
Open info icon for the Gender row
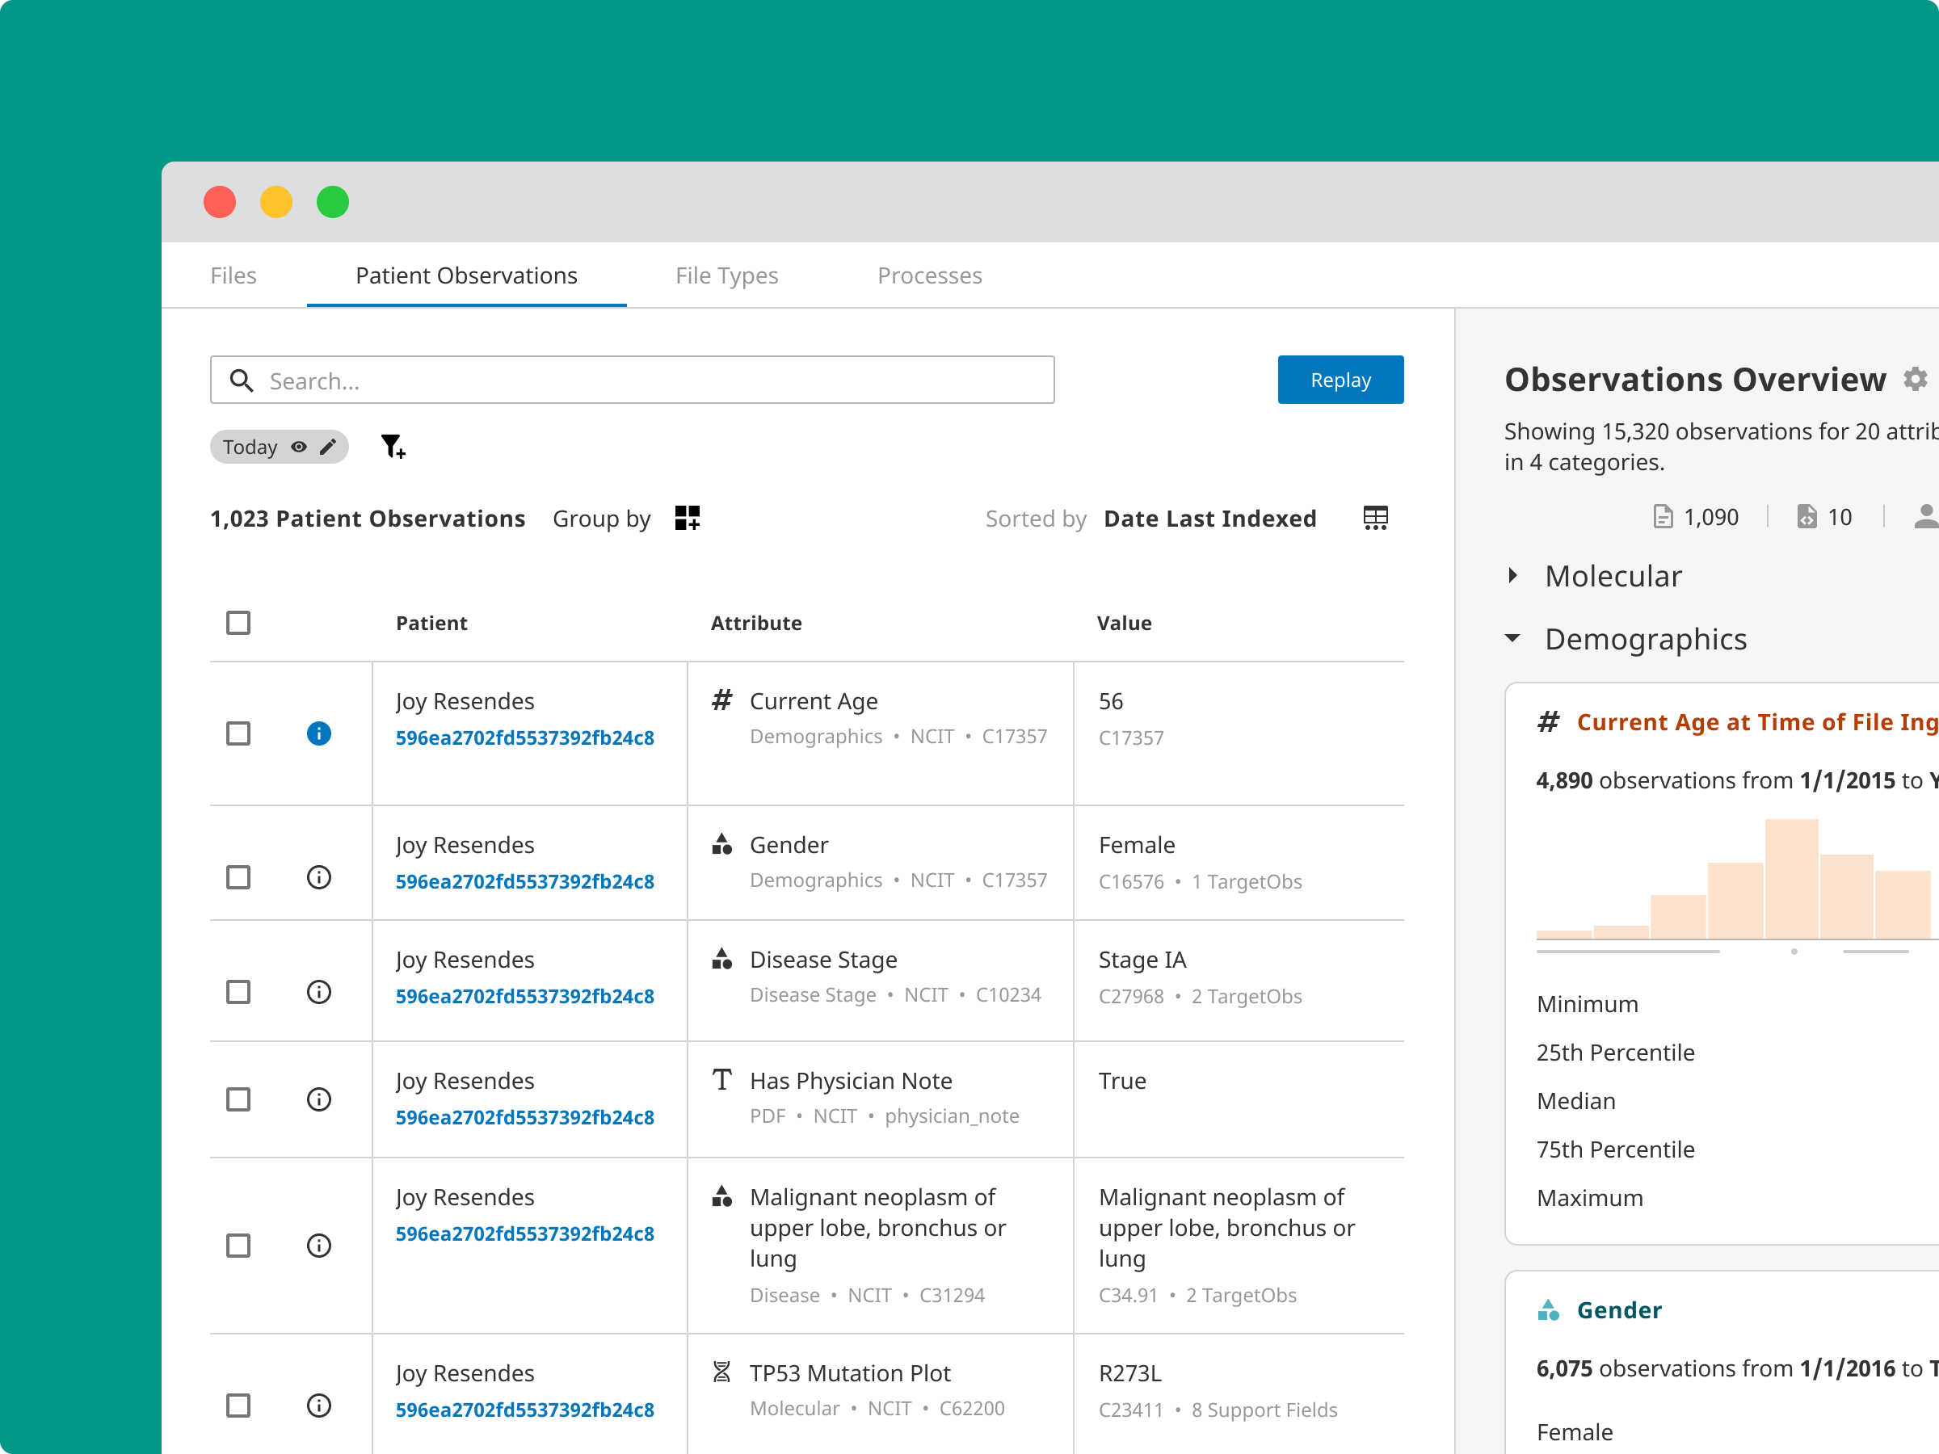319,877
